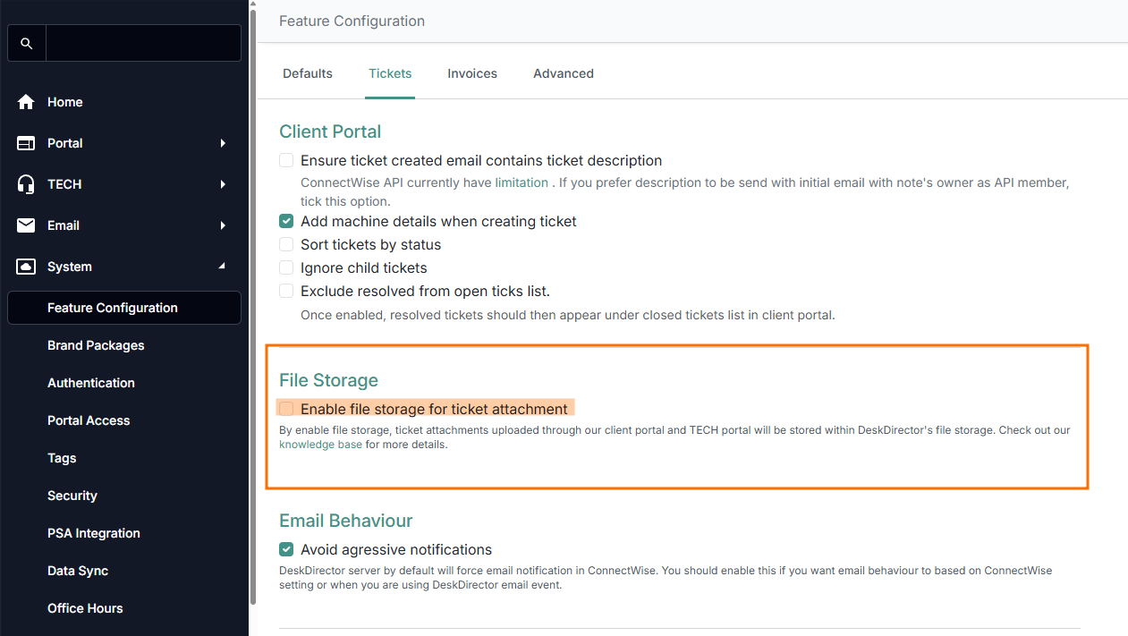Enable file storage for ticket attachment
The height and width of the screenshot is (636, 1128).
[286, 409]
